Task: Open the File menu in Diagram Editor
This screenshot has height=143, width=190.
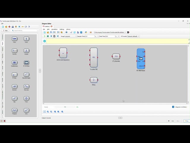Action: click(44, 29)
